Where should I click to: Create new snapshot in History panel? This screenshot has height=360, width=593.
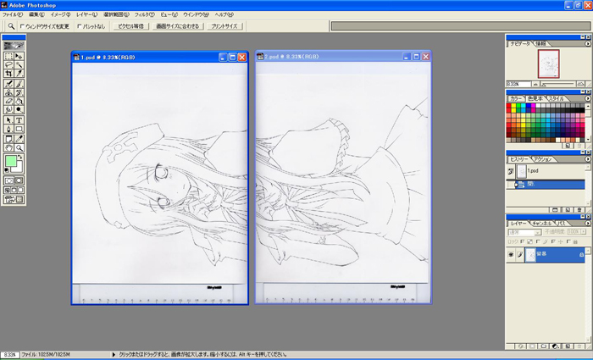point(568,209)
